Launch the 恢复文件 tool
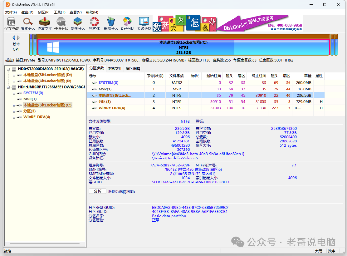This screenshot has height=256, width=347. pyautogui.click(x=44, y=24)
